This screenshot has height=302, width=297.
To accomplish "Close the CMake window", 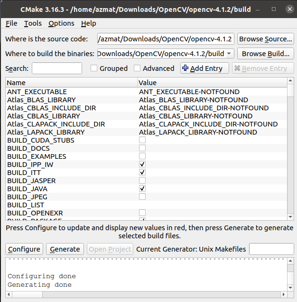I will pyautogui.click(x=290, y=9).
